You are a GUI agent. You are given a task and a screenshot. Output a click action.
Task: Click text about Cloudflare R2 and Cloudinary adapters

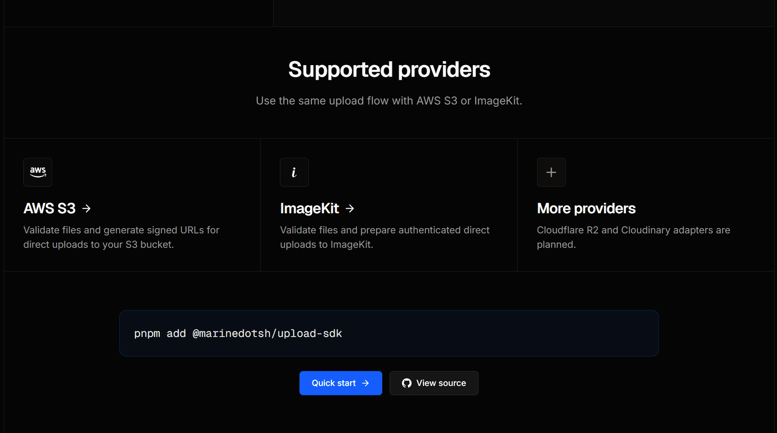(633, 237)
